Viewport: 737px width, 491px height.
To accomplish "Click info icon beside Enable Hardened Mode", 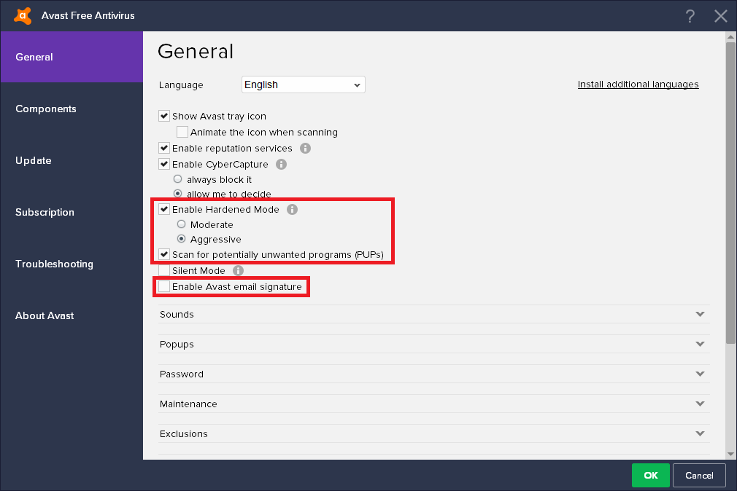I will [293, 209].
